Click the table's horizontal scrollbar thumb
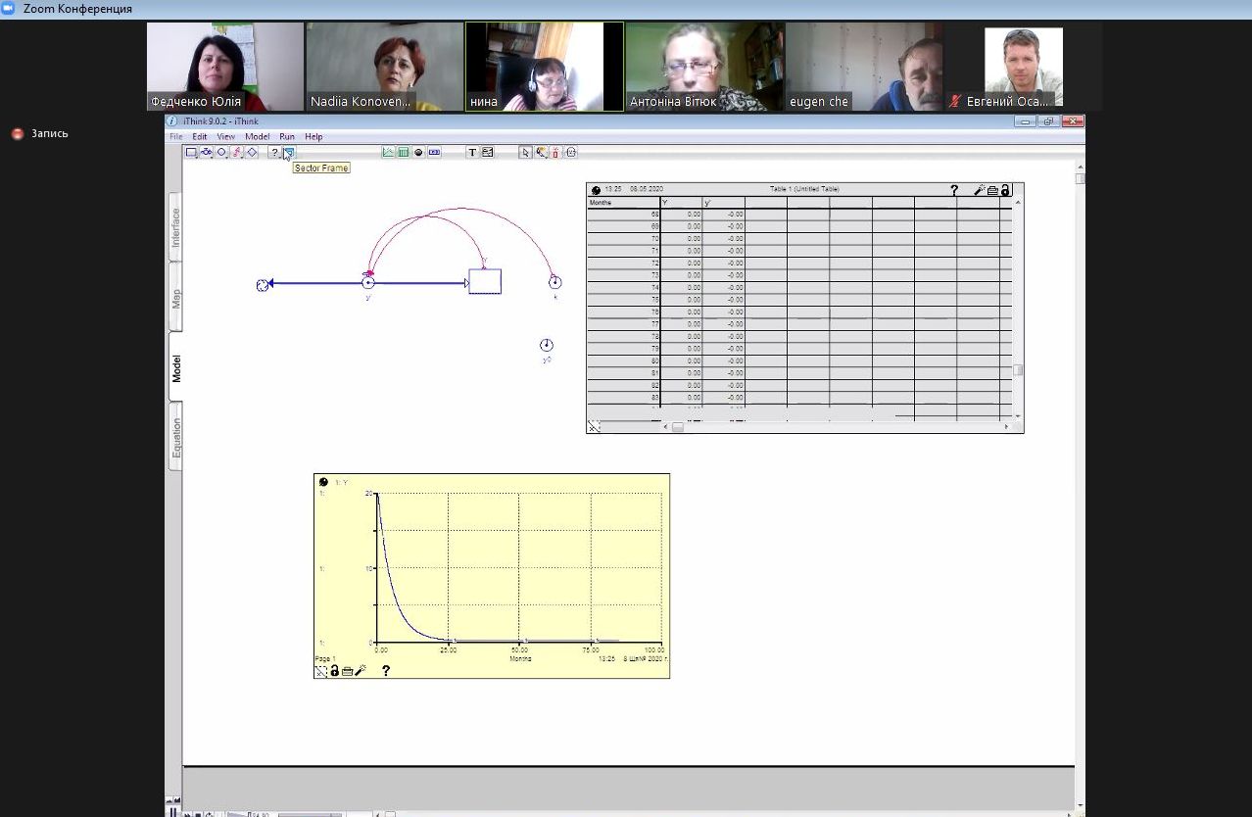Viewport: 1252px width, 817px height. point(677,427)
